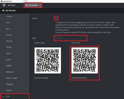Viewport: 124px width, 99px height.
Task: Select 3G/4G in sidebar
Action: coord(9,35)
